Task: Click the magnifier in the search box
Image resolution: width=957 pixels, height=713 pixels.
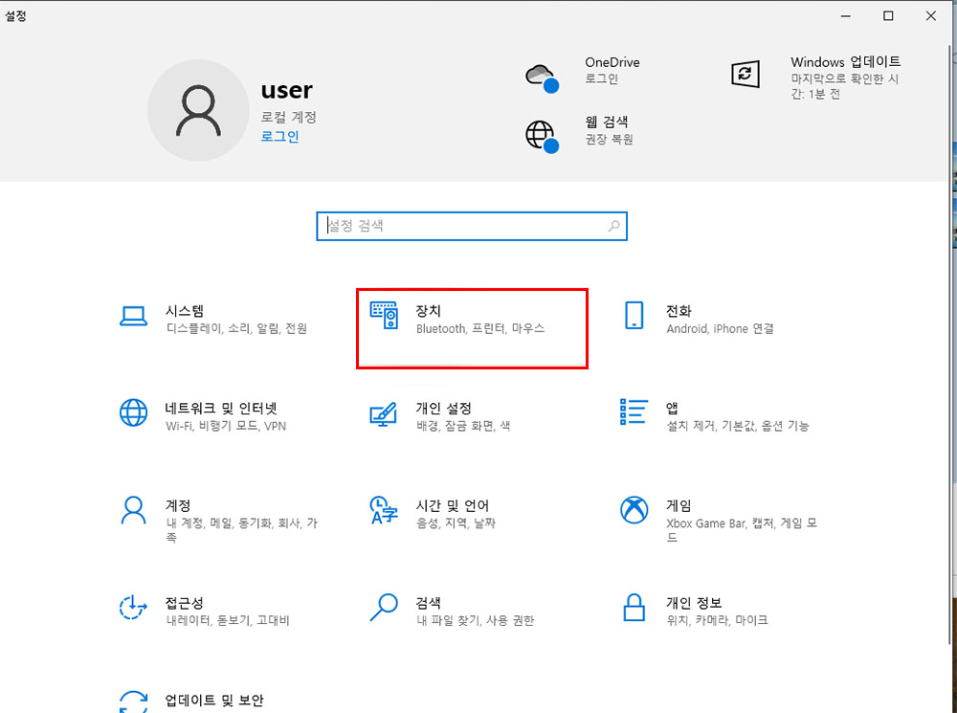Action: coord(613,226)
